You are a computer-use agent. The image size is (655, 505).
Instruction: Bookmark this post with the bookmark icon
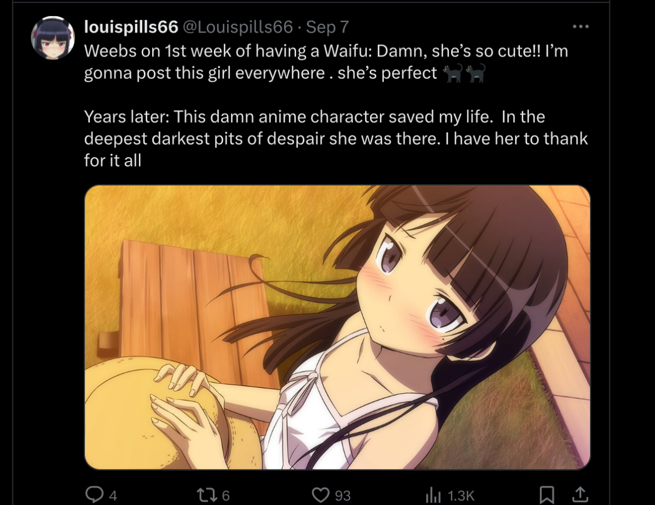tap(547, 495)
